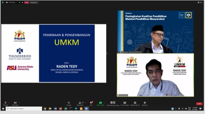Click the red LIVE badge
Viewport: 205px width, 114px height.
coord(26,3)
